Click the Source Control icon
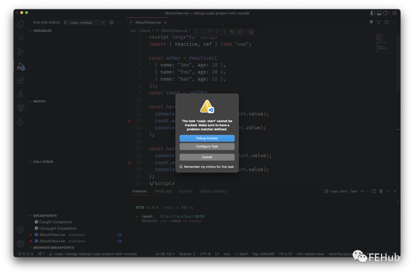 (x=20, y=52)
